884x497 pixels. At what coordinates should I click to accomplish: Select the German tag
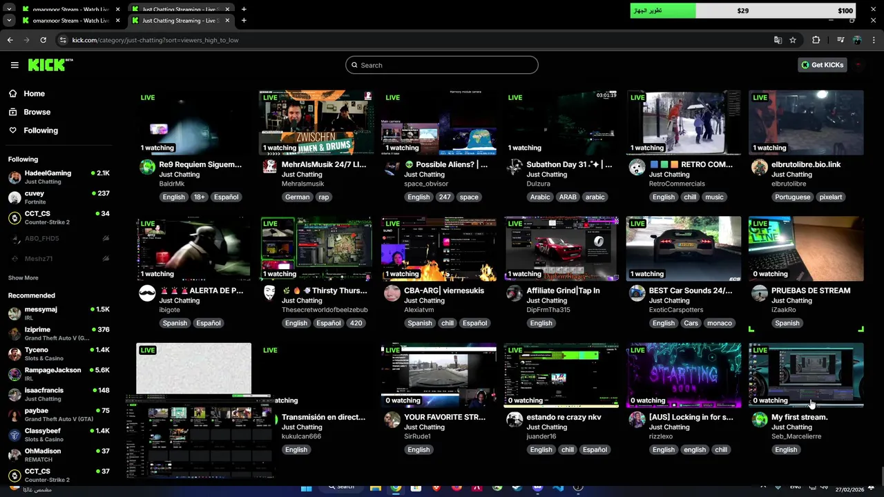[297, 197]
